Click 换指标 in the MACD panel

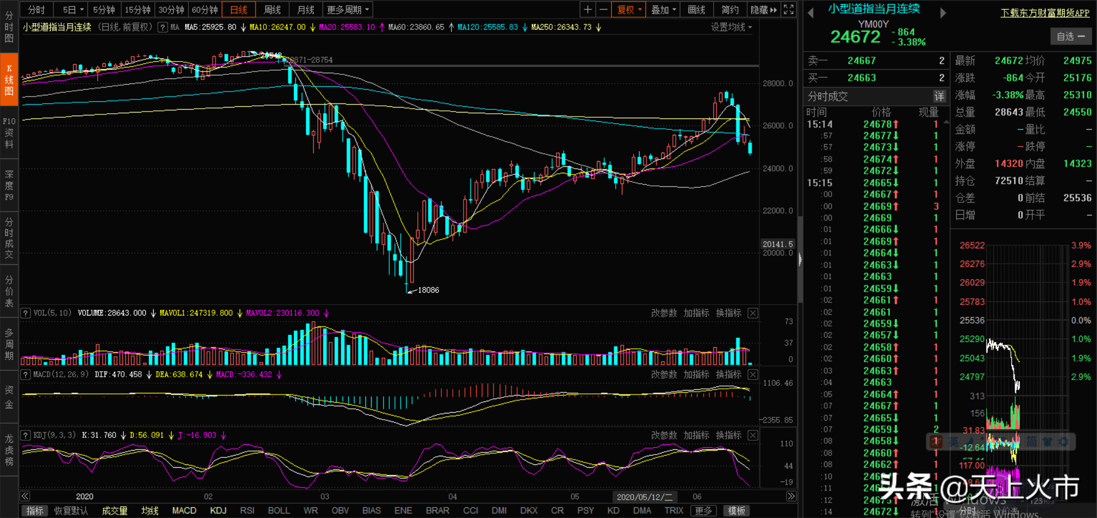728,374
